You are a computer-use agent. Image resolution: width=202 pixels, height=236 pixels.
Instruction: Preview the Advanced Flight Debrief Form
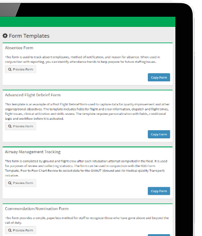pyautogui.click(x=21, y=126)
